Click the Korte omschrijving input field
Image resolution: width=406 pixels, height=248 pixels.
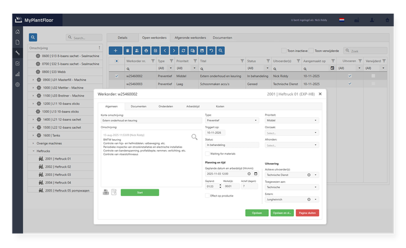pyautogui.click(x=151, y=120)
